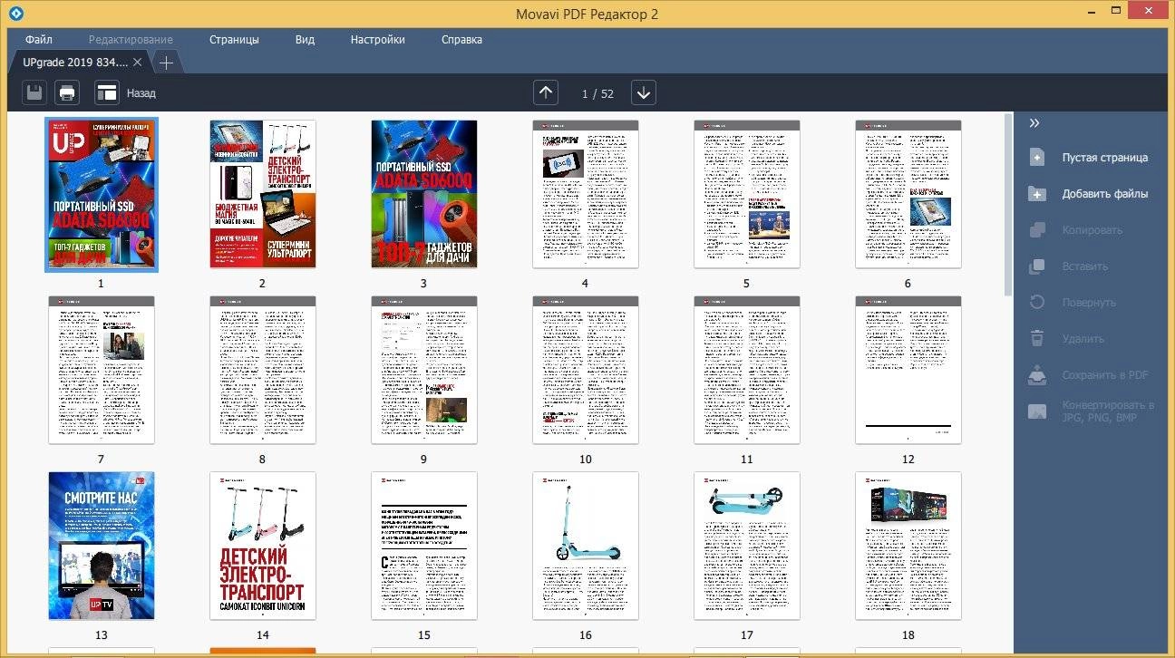The width and height of the screenshot is (1175, 658).
Task: Close the UPgrade 2019 834 tab
Action: click(137, 62)
